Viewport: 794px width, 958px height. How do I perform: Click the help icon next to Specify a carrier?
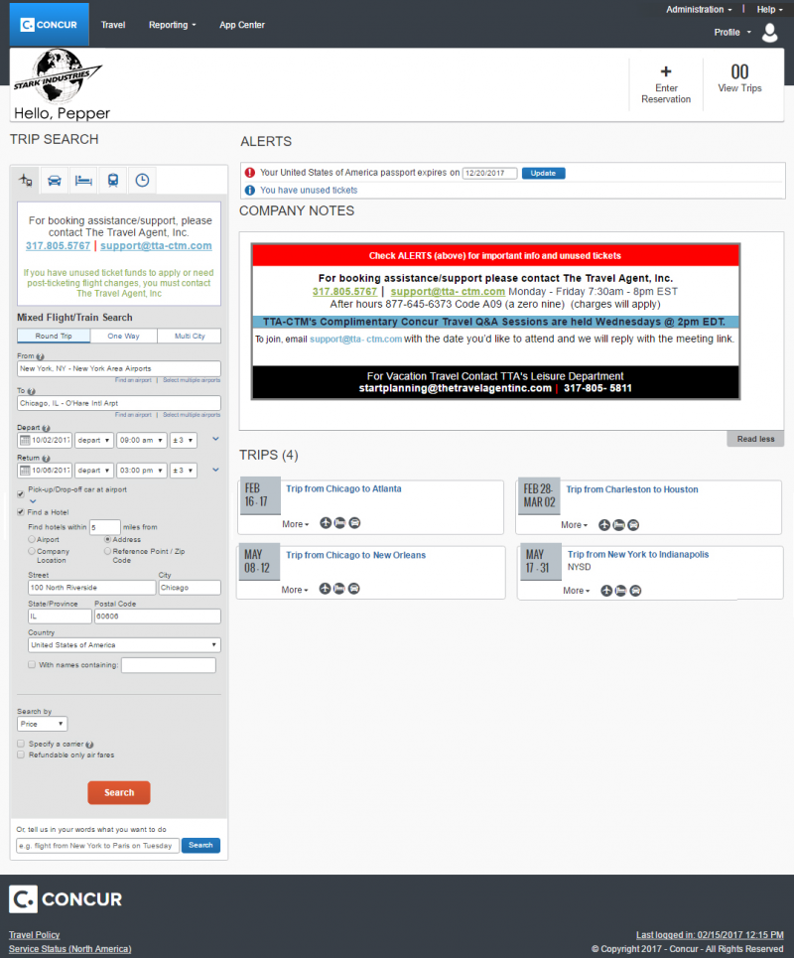[x=89, y=745]
